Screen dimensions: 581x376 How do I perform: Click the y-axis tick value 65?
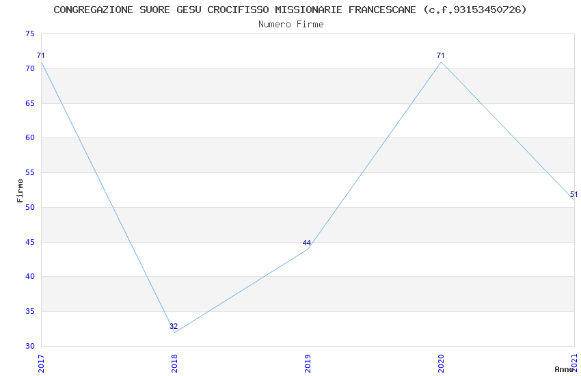coord(30,103)
